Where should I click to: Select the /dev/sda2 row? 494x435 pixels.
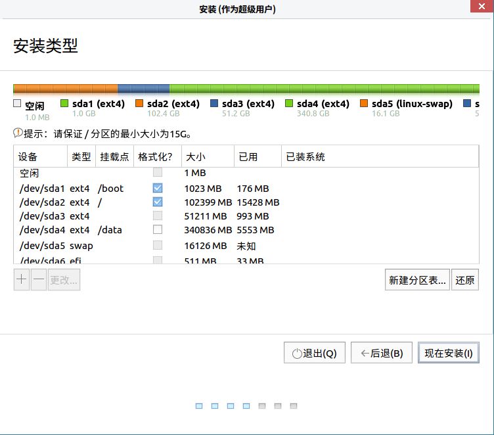(x=246, y=202)
